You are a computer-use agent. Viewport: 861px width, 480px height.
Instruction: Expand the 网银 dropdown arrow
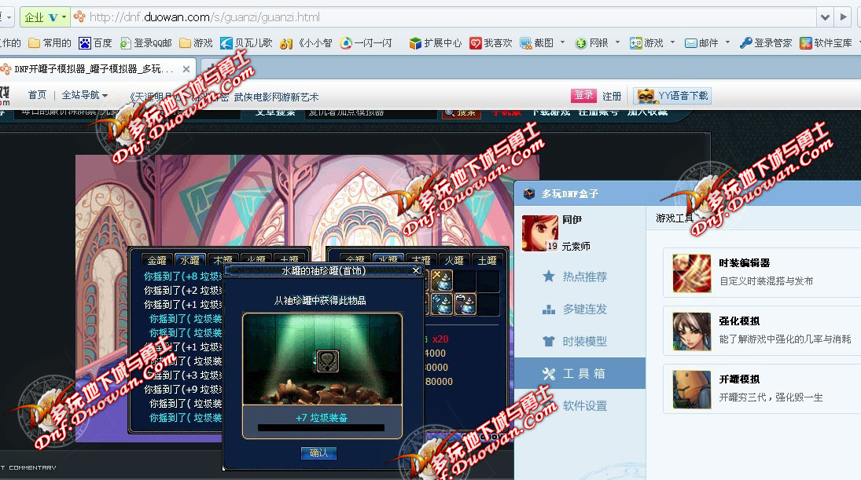pyautogui.click(x=617, y=42)
